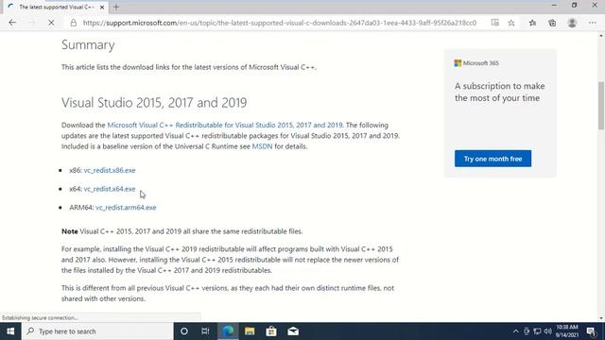Click the Microsoft 365 logo in the ad

(476, 63)
